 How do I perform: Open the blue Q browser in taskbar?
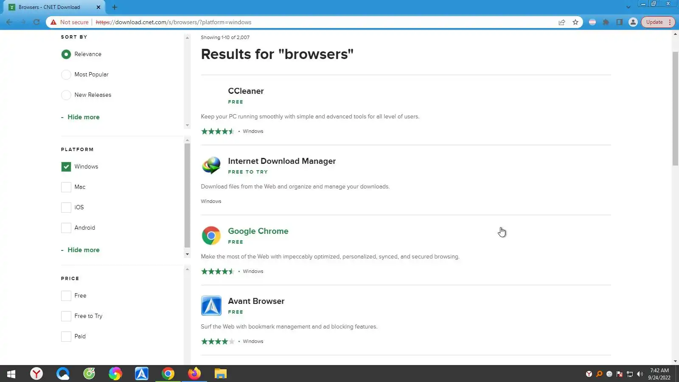coord(63,374)
